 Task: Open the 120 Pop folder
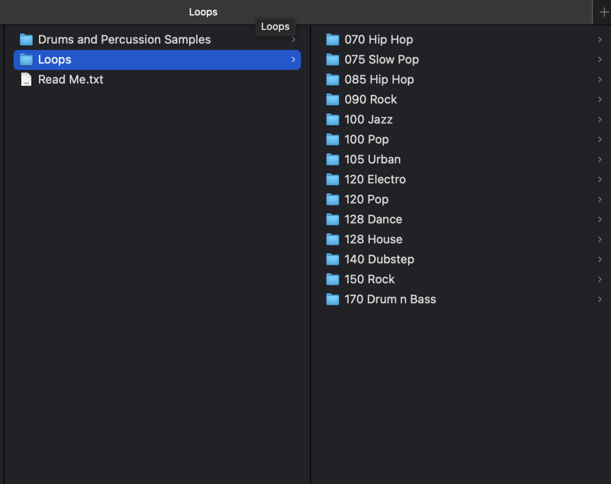(366, 200)
